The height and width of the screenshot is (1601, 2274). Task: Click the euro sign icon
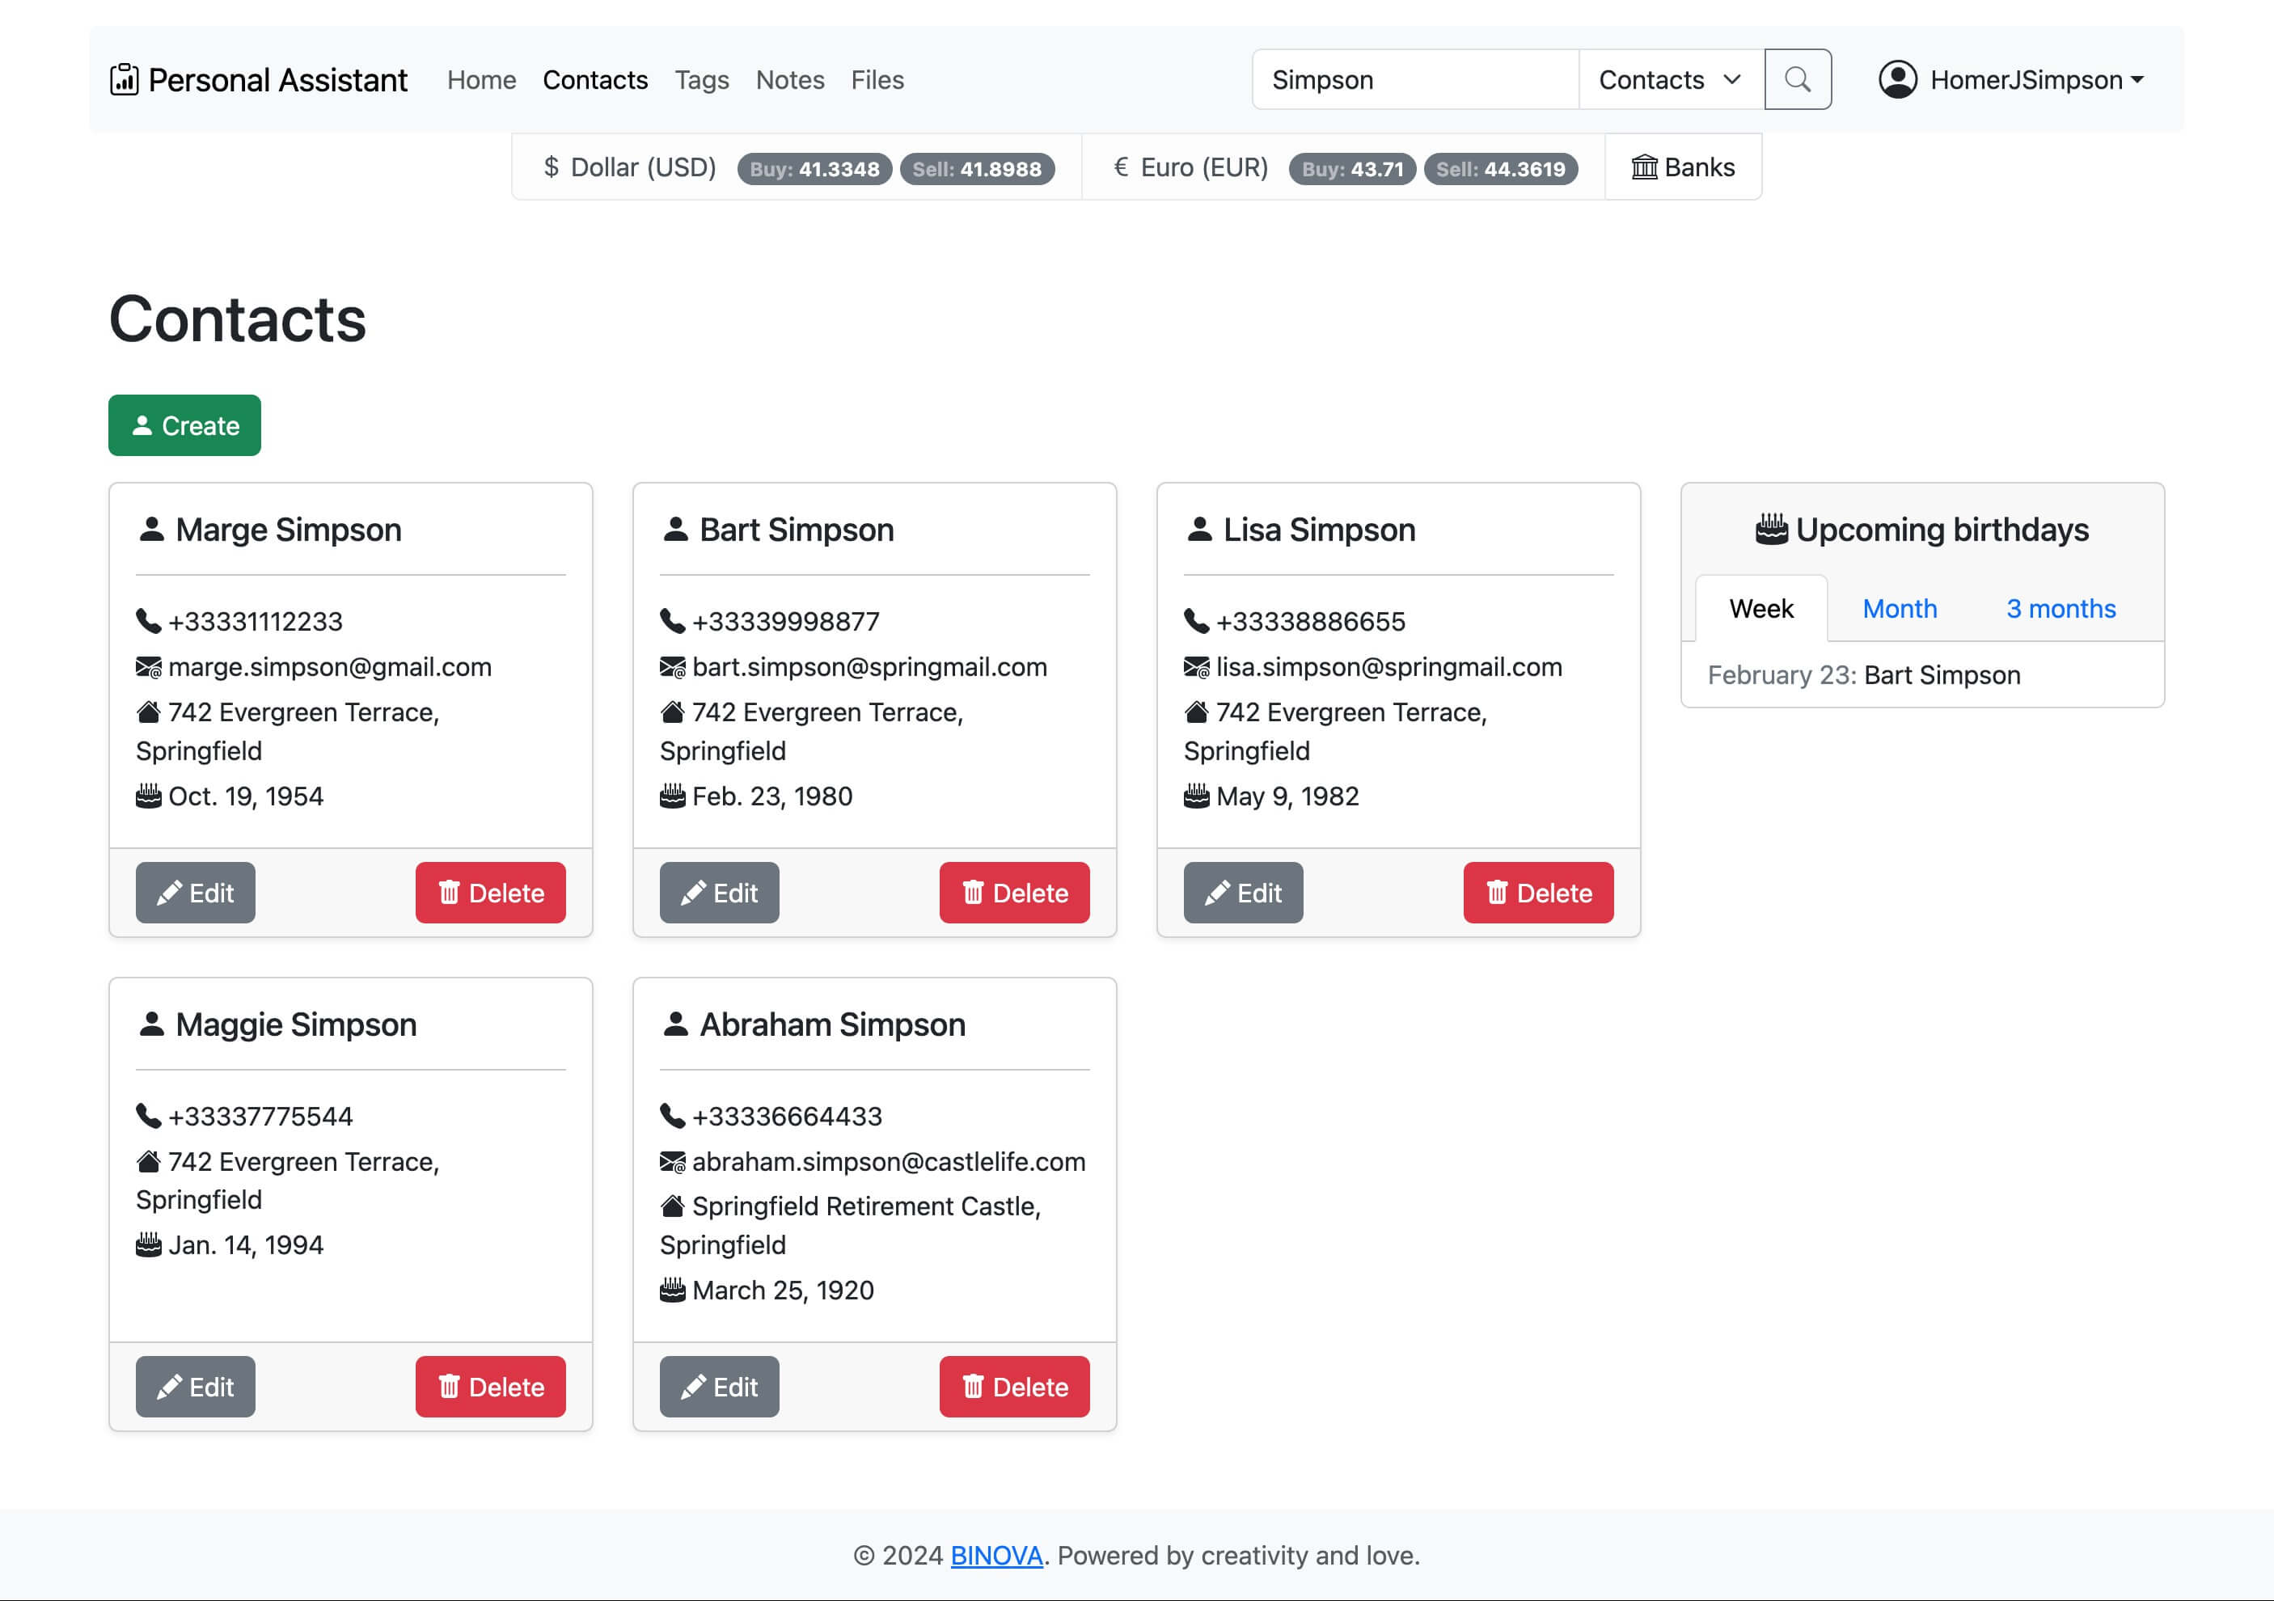(x=1121, y=167)
